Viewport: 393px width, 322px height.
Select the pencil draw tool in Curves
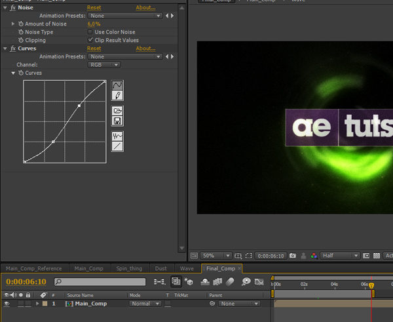tap(117, 95)
